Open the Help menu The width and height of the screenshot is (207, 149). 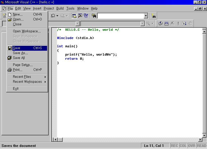pyautogui.click(x=94, y=9)
